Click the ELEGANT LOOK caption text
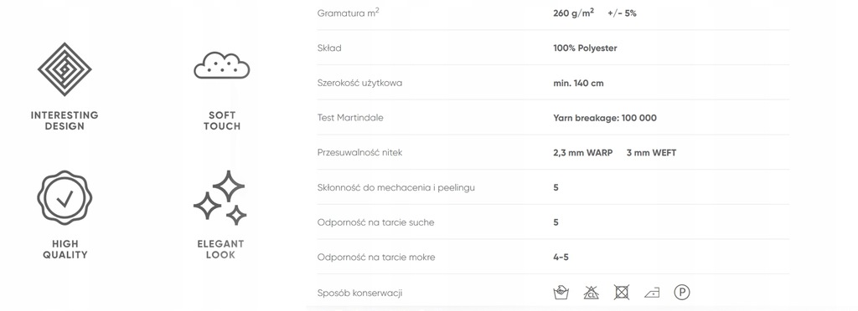This screenshot has width=858, height=311. [220, 249]
